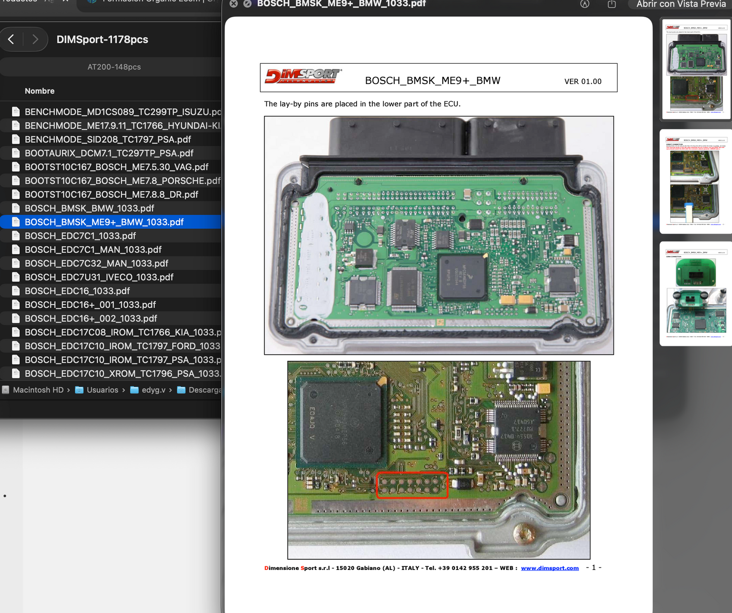The width and height of the screenshot is (732, 613).
Task: Select the AT200-148pcs tab
Action: coord(114,67)
